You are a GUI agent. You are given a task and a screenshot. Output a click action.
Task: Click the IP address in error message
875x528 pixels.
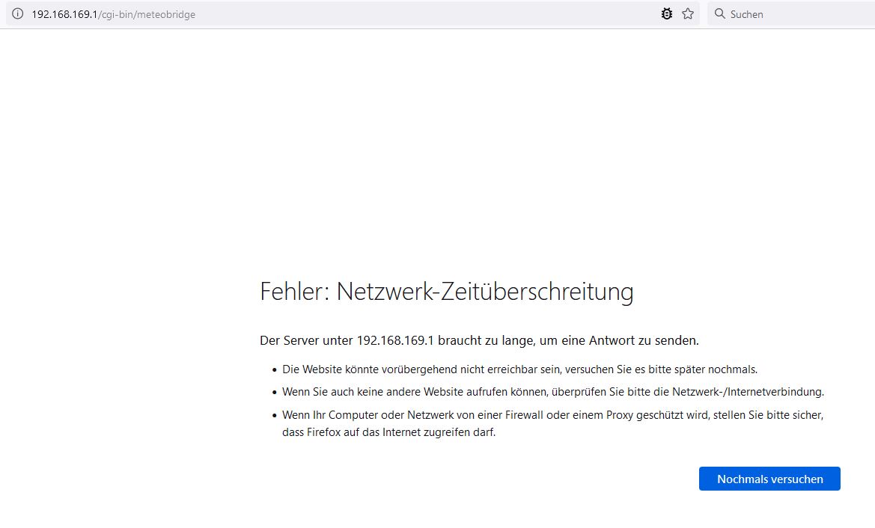(x=395, y=341)
